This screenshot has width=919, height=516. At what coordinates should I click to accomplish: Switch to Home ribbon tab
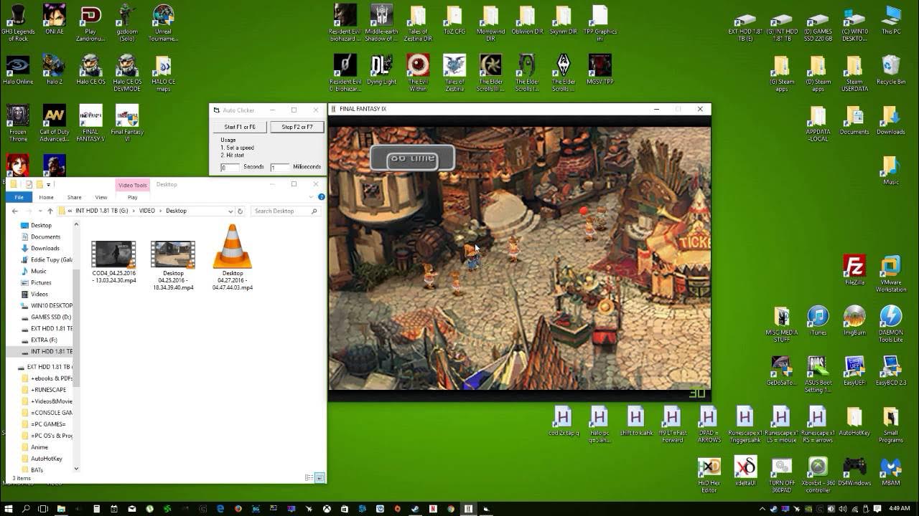click(46, 197)
